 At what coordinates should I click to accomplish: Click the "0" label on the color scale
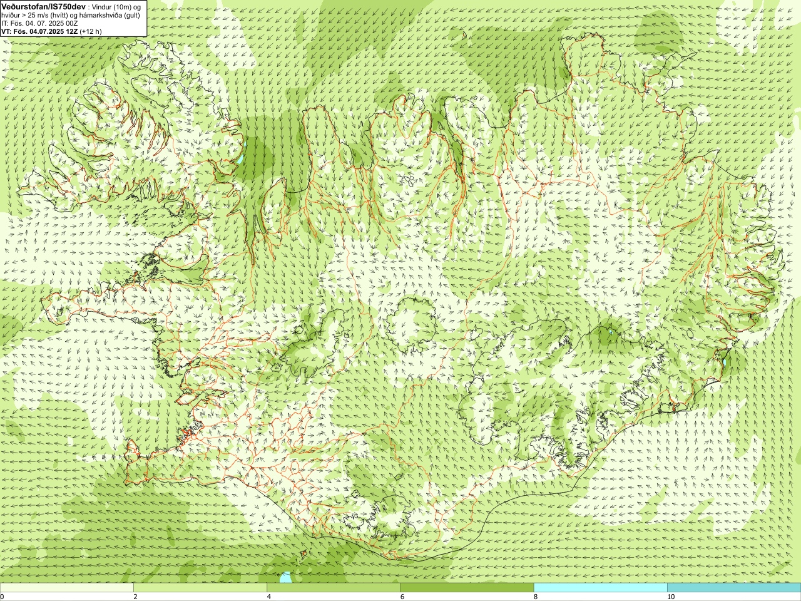pyautogui.click(x=2, y=597)
